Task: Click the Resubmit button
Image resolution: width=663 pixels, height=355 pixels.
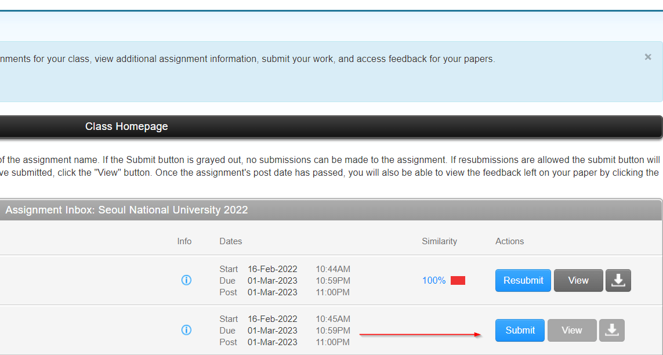Action: (x=523, y=281)
